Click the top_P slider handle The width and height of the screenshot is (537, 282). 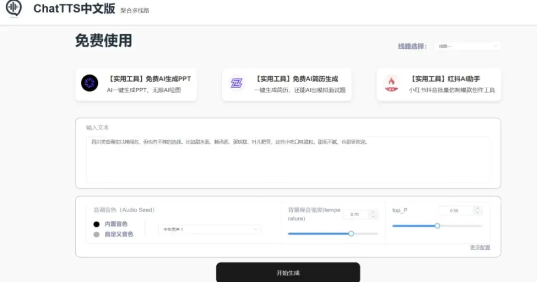click(x=438, y=226)
